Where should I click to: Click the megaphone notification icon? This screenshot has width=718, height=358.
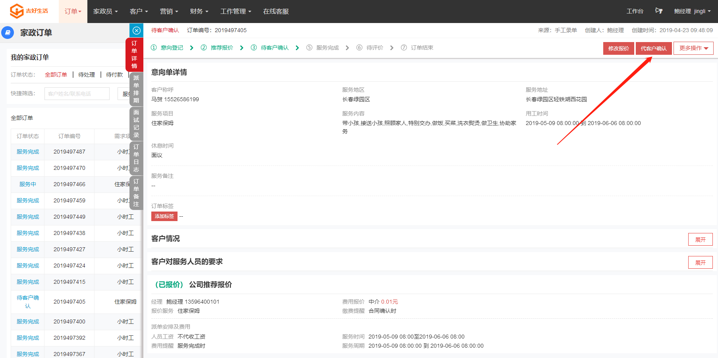[659, 11]
